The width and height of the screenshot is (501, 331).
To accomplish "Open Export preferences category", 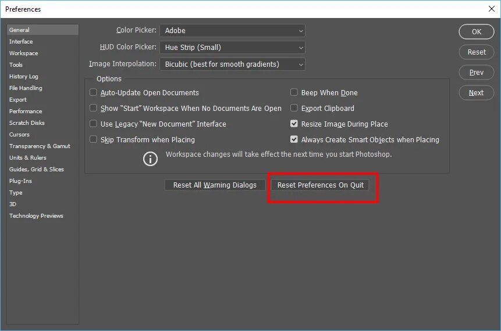I will pyautogui.click(x=42, y=99).
